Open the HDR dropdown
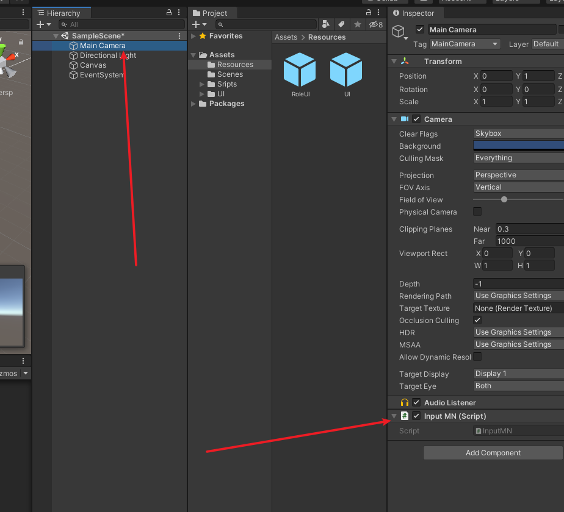 (518, 332)
